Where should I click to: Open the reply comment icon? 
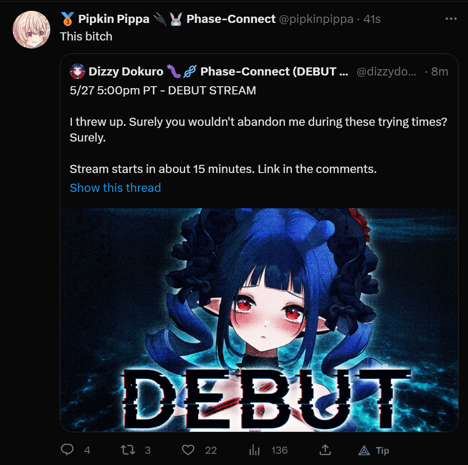tap(67, 449)
